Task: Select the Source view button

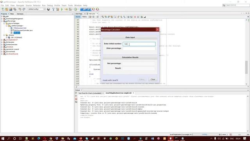Action: point(78,17)
